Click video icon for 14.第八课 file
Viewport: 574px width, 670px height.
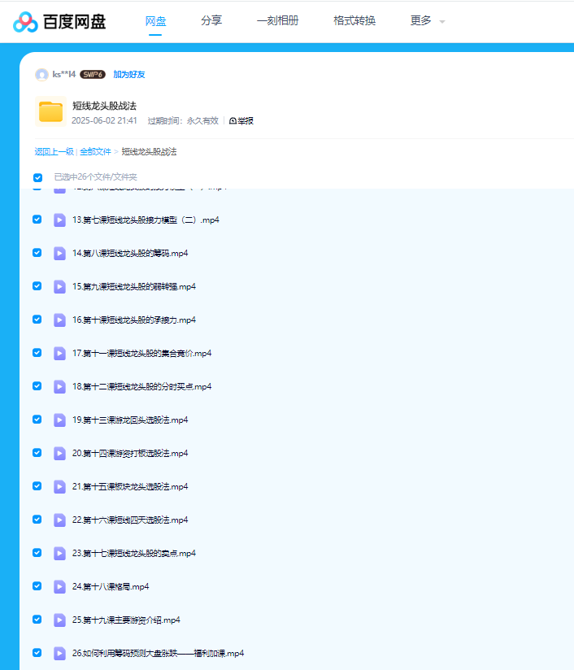pyautogui.click(x=60, y=253)
